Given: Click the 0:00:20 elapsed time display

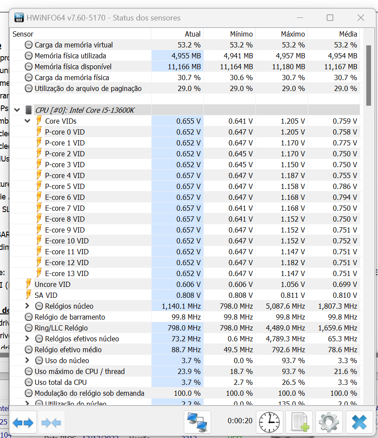Looking at the screenshot, I should pyautogui.click(x=240, y=421).
